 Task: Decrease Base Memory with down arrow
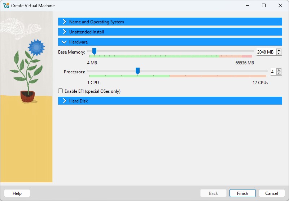click(279, 54)
